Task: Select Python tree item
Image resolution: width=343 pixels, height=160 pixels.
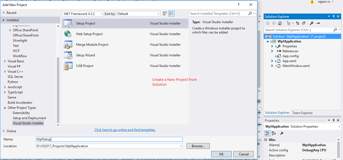Action: 13,82
